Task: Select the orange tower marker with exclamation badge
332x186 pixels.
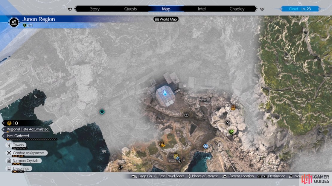Action: 162,144
